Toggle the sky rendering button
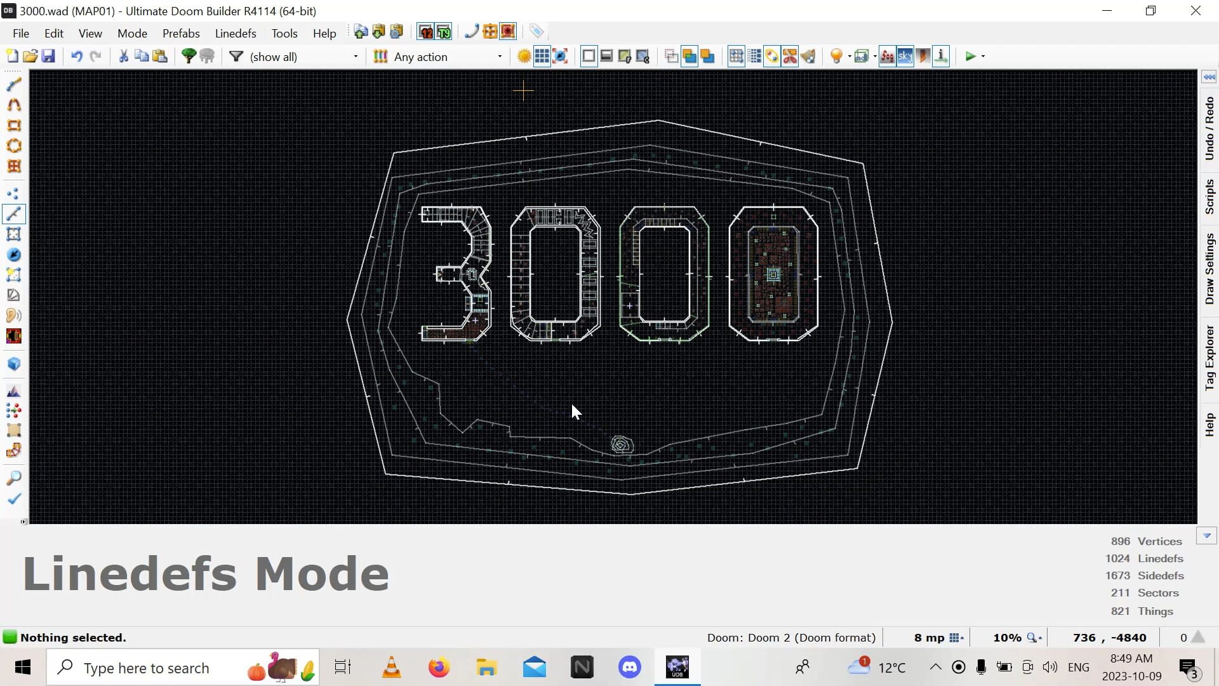1219x686 pixels. (905, 57)
